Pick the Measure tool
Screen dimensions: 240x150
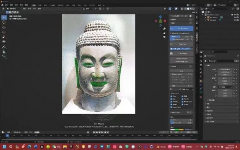pyautogui.click(x=4, y=52)
